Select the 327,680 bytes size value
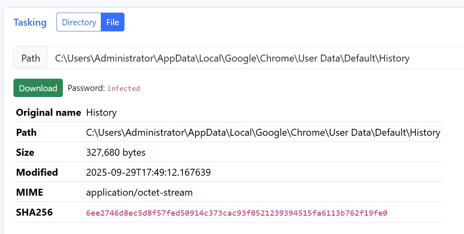464x234 pixels. pos(115,152)
